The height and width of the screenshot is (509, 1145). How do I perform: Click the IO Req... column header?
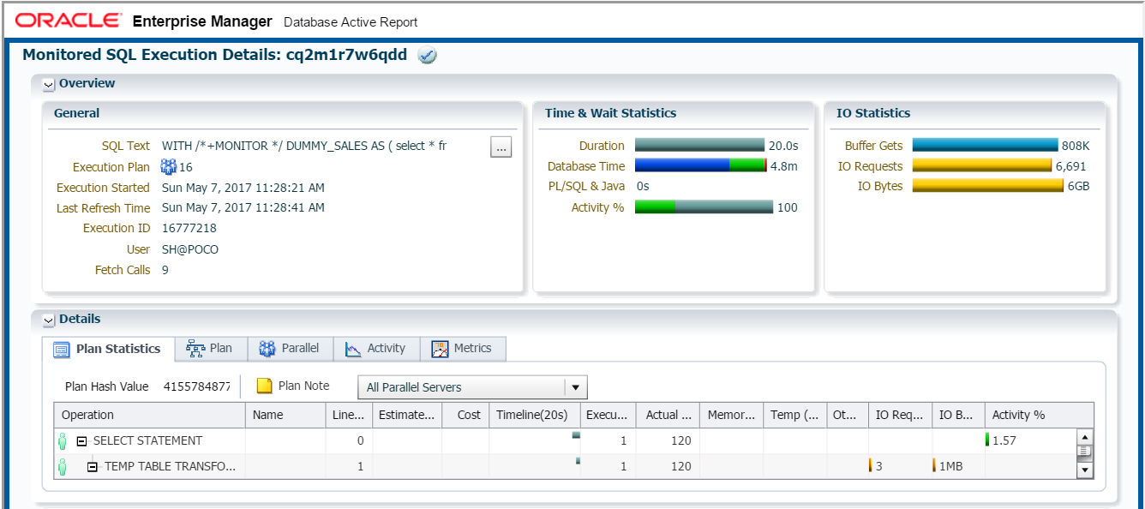pos(900,415)
